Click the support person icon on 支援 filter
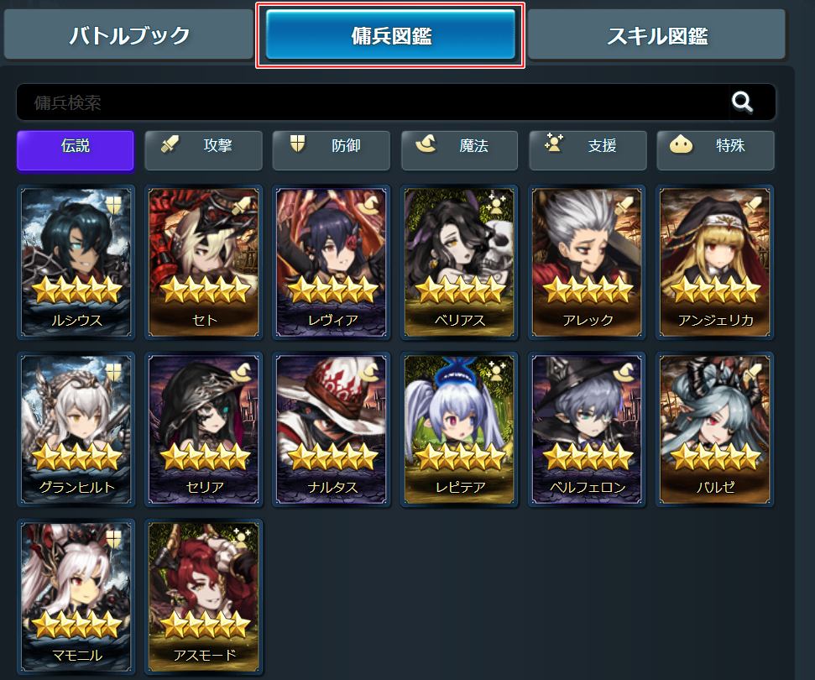 coord(554,143)
